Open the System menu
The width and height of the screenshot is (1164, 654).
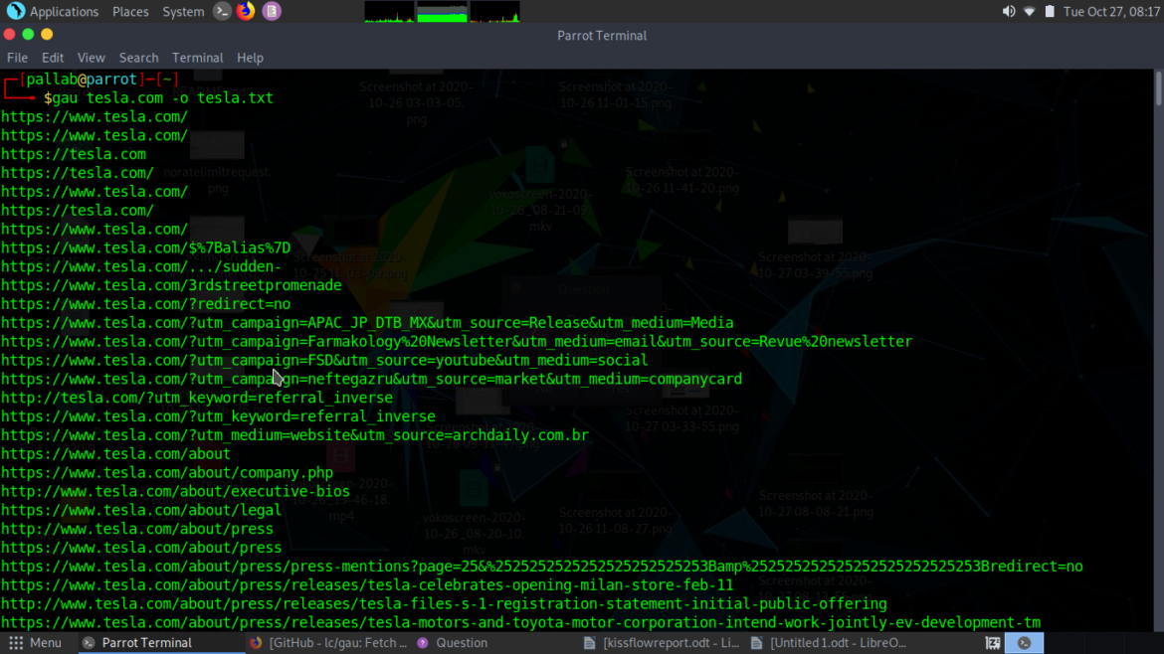pyautogui.click(x=183, y=12)
